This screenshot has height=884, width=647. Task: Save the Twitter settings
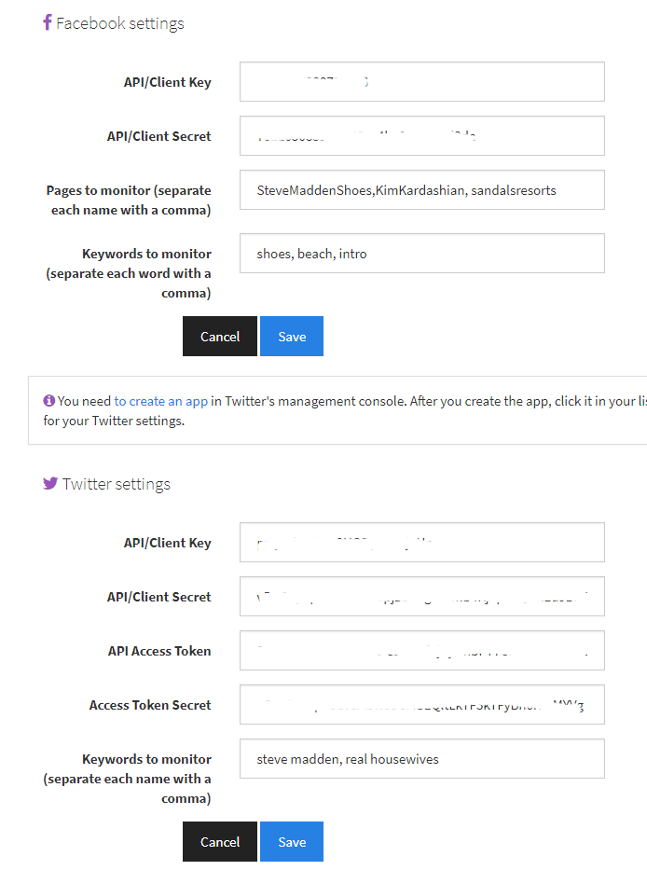pyautogui.click(x=291, y=842)
